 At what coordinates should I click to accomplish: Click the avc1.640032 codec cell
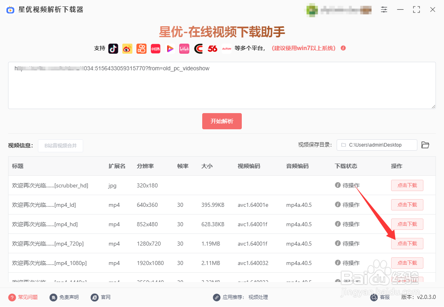click(253, 263)
